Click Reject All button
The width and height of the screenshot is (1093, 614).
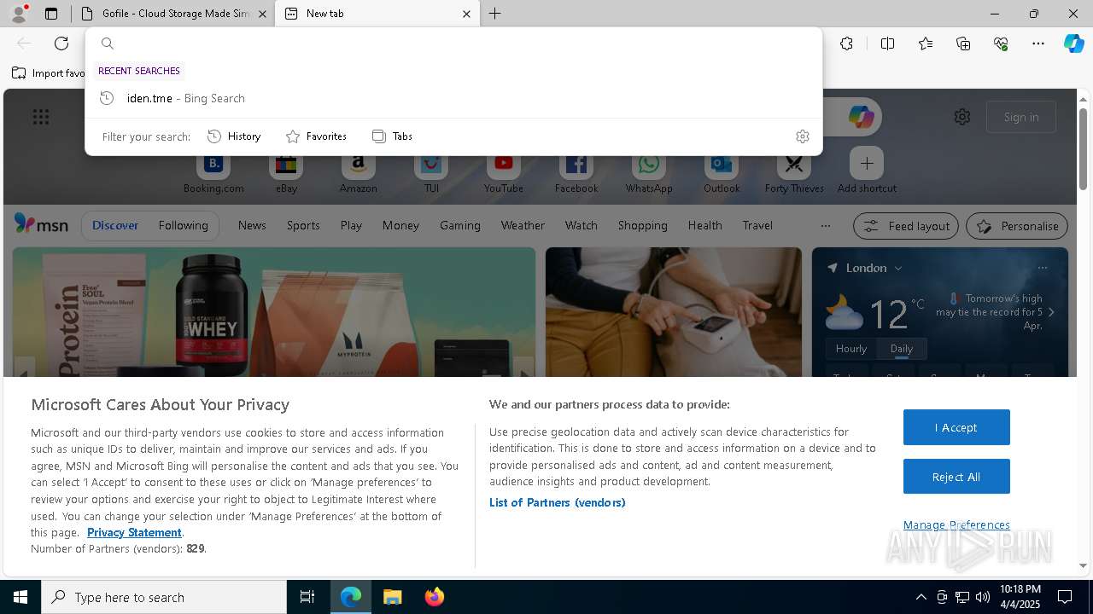(956, 477)
